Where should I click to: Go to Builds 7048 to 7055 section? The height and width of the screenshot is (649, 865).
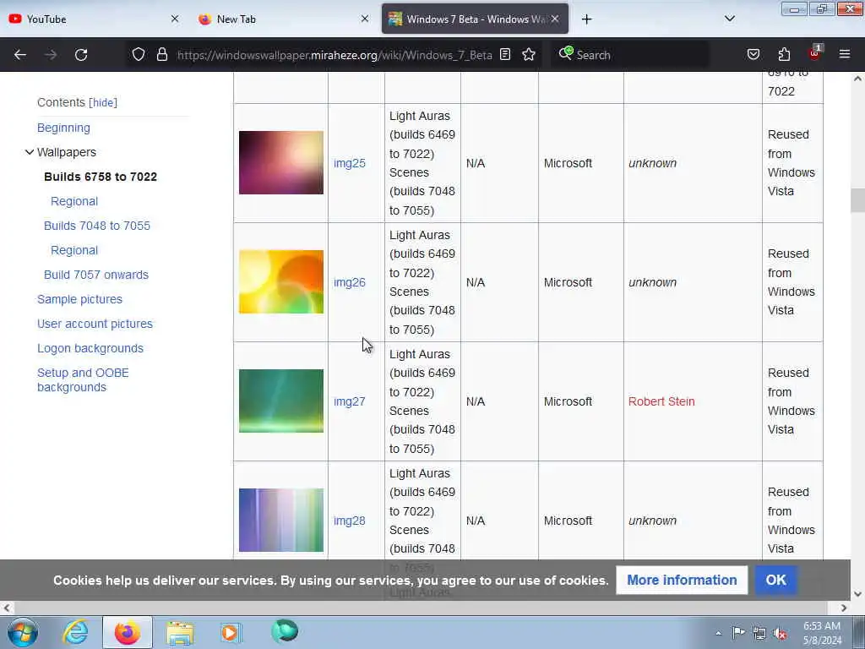[97, 226]
